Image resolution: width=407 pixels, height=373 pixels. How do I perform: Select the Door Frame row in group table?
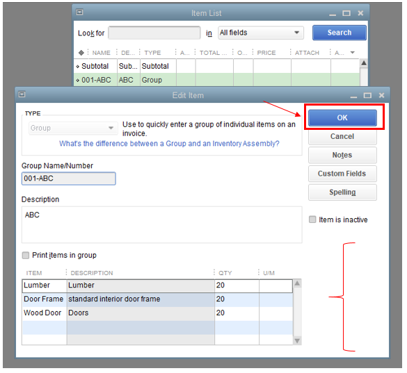(157, 299)
